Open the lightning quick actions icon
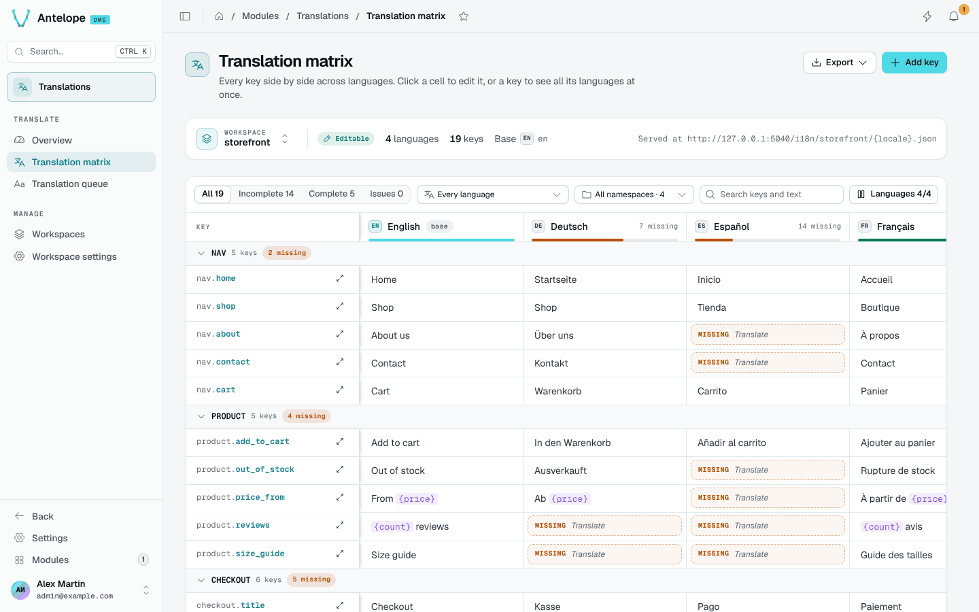 click(927, 16)
